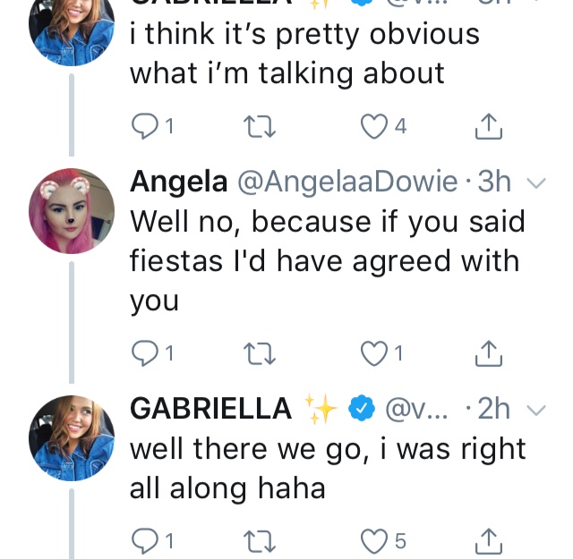
Task: Share Angela's fiestas tweet
Action: point(489,353)
